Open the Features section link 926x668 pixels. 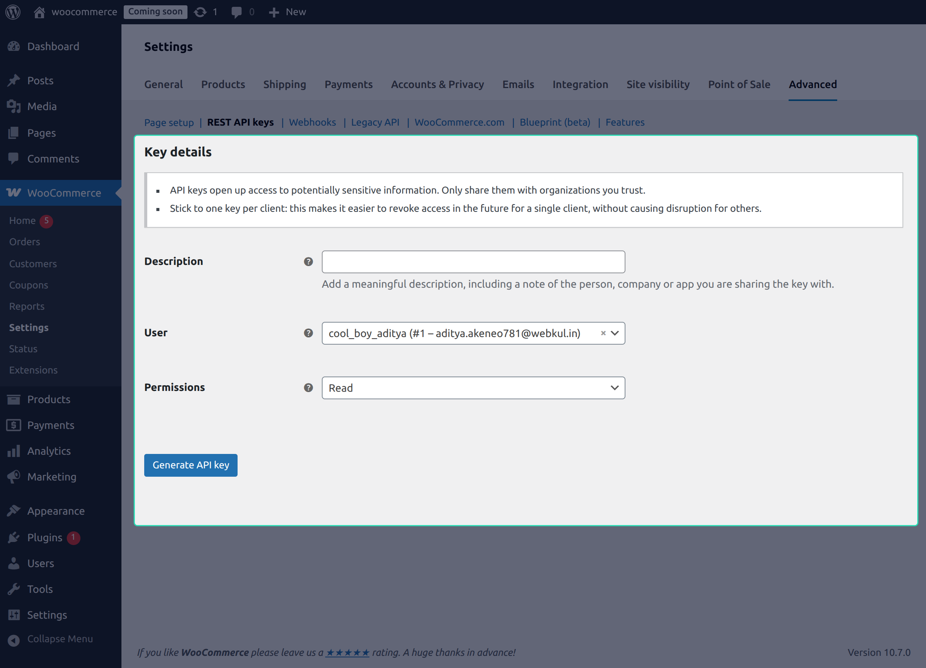[625, 122]
